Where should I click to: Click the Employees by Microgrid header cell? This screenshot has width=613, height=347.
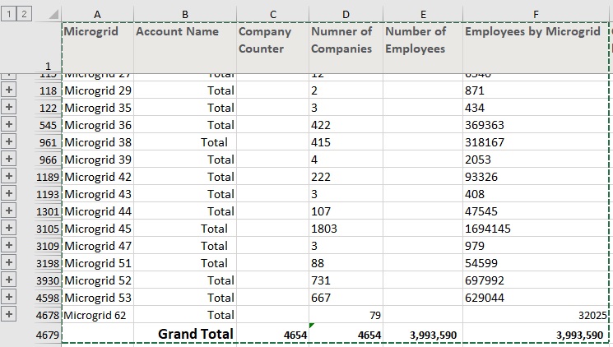click(x=536, y=48)
